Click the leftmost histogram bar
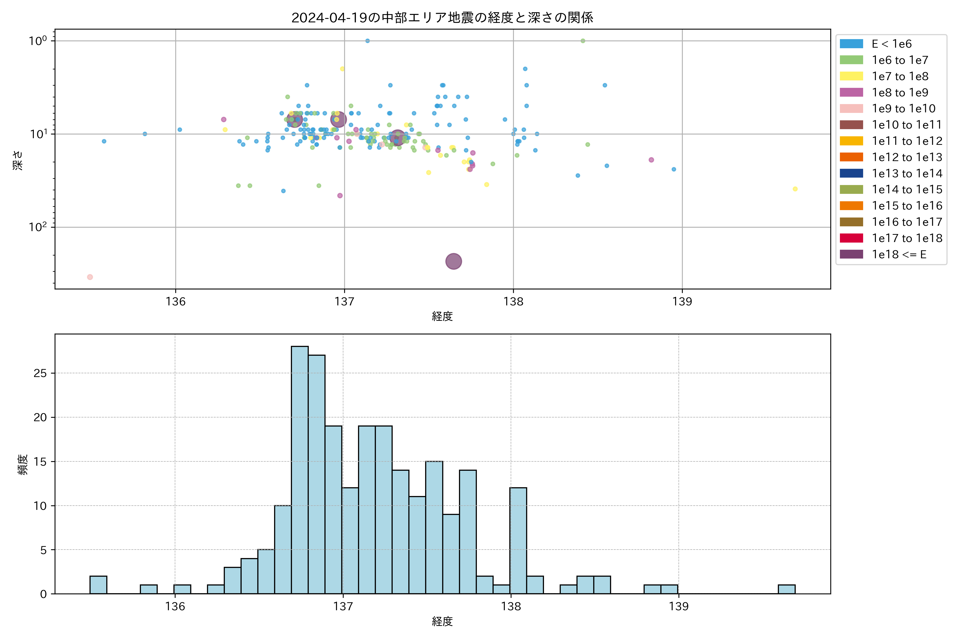Viewport: 959px width, 639px height. (98, 585)
